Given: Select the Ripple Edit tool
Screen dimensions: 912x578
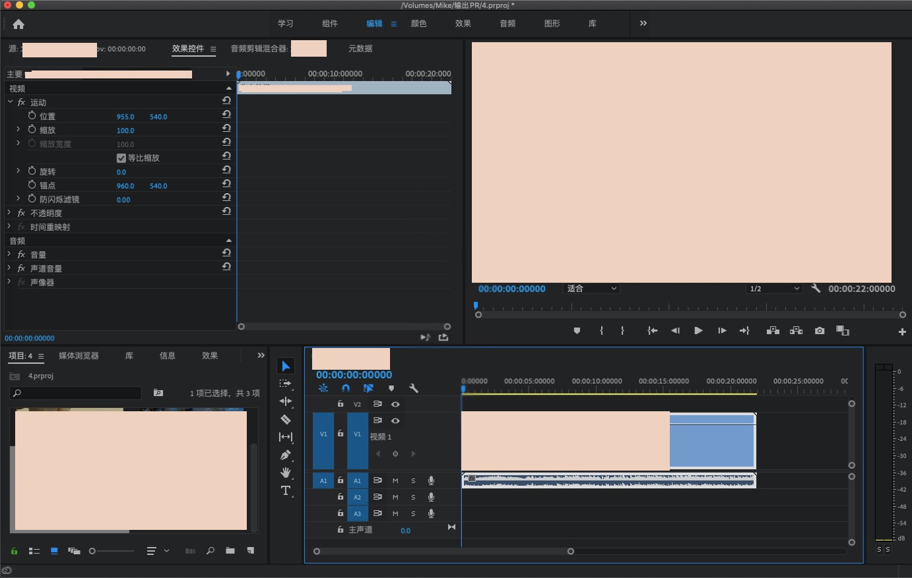Looking at the screenshot, I should pos(286,401).
